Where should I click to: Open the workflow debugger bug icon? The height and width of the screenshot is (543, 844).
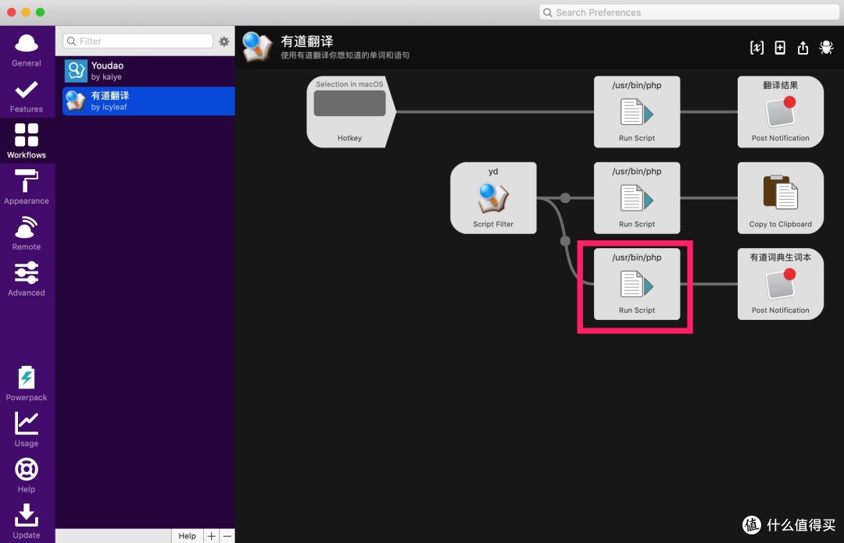click(x=826, y=48)
